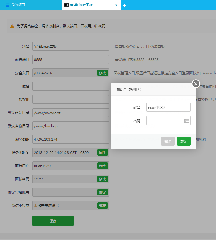
Task: Click the 面板端口 field showing 8888
Action: click(x=71, y=60)
